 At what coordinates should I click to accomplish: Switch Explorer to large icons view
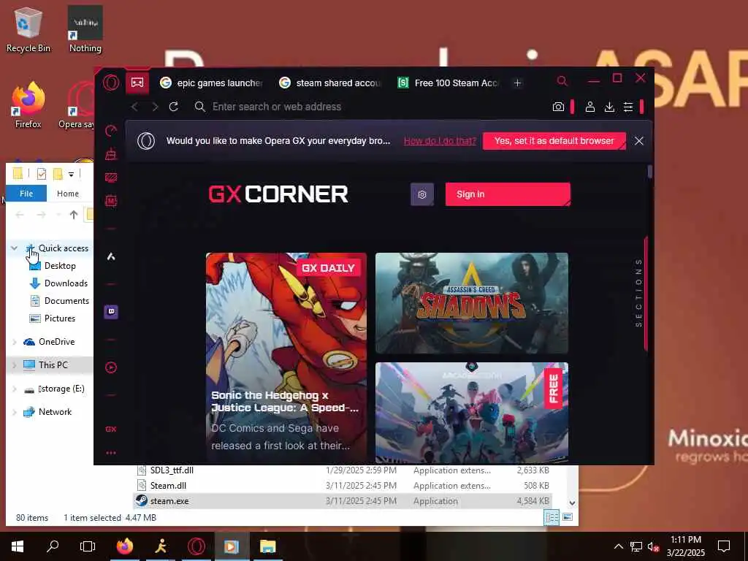tap(568, 517)
